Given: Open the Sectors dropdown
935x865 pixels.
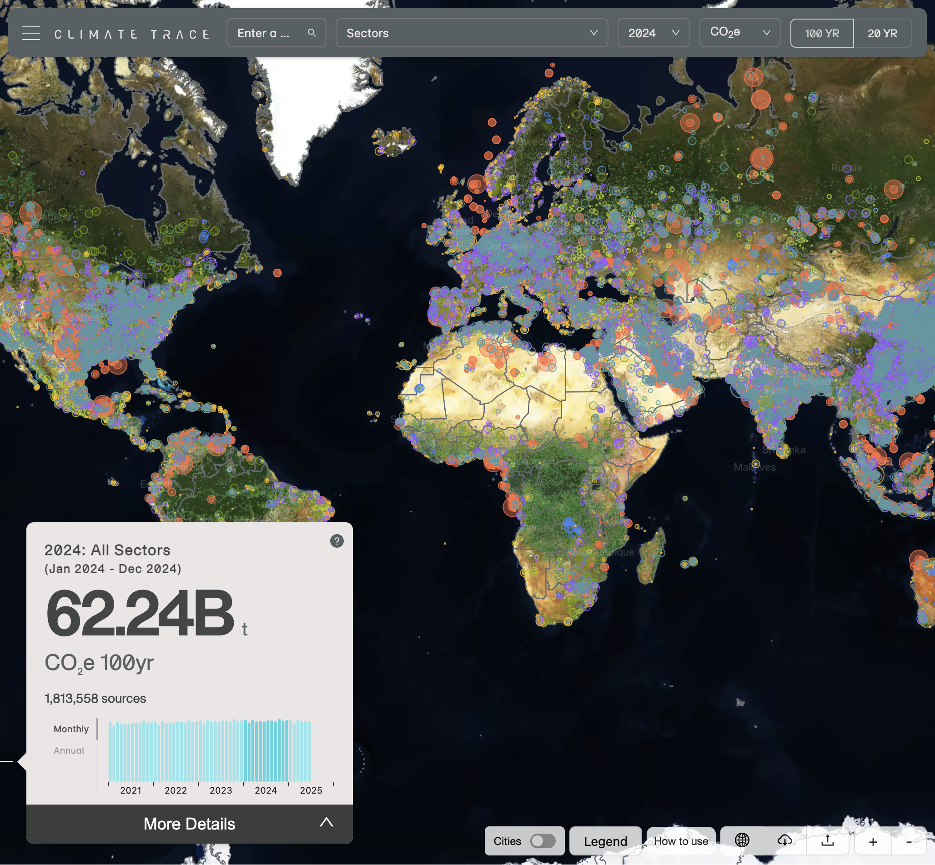Looking at the screenshot, I should pyautogui.click(x=472, y=33).
